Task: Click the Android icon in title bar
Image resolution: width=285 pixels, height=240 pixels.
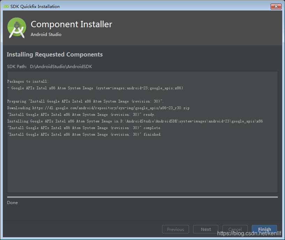Action: 6,7
